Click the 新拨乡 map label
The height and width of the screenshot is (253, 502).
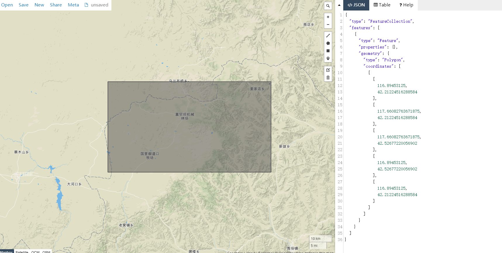point(284,146)
